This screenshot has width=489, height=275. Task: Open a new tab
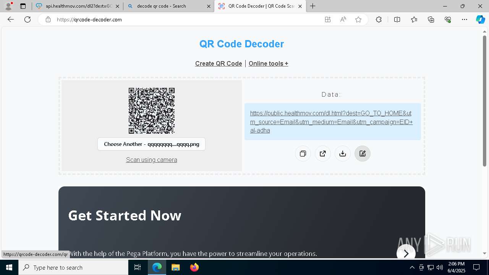tap(313, 6)
